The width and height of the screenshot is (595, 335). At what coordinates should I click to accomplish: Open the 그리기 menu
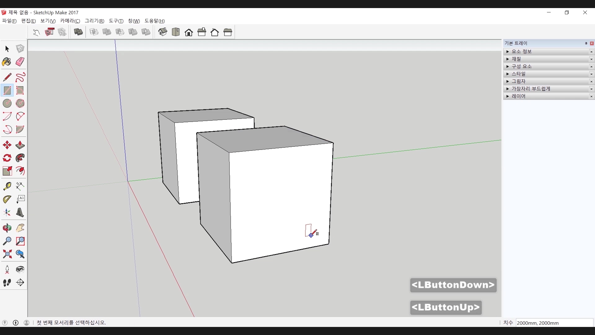point(95,21)
